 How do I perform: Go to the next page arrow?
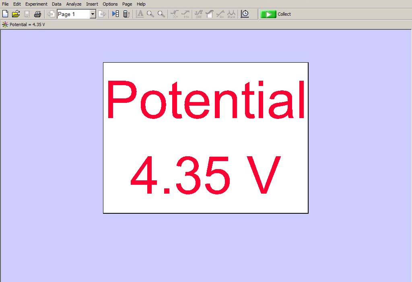[102, 14]
